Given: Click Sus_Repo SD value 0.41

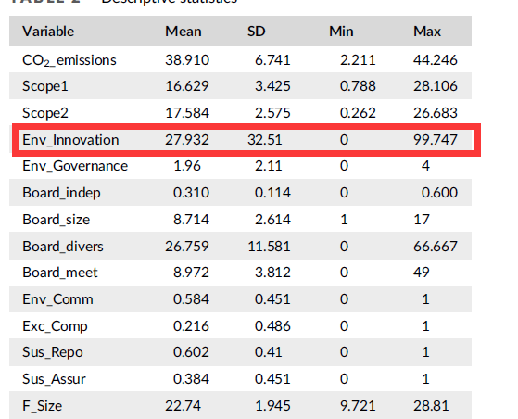Looking at the screenshot, I should (268, 352).
